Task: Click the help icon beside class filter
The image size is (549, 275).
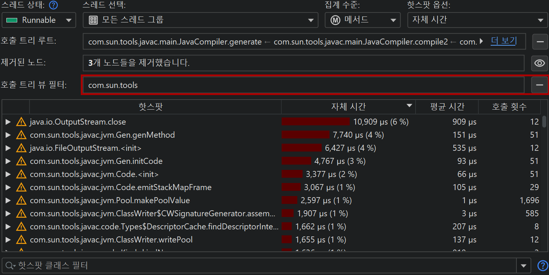Action: [x=542, y=266]
